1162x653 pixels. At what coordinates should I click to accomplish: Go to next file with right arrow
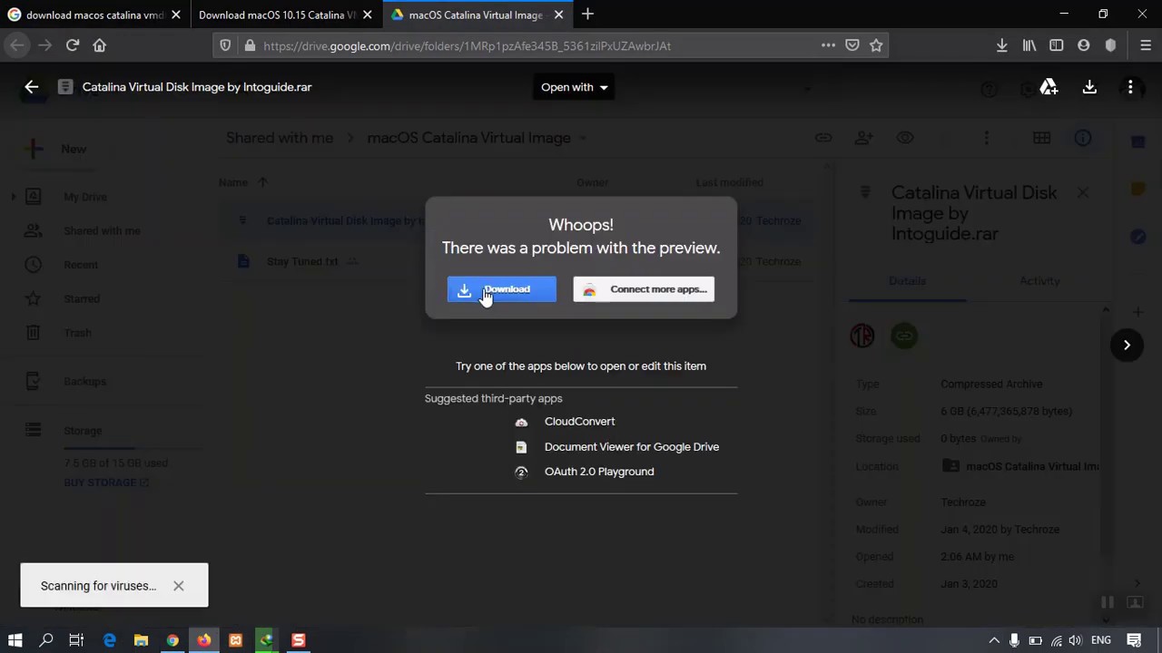1127,345
